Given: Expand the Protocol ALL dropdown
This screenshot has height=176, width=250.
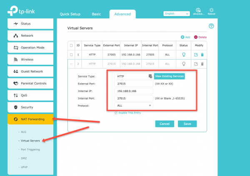Looking at the screenshot, I should coord(134,106).
